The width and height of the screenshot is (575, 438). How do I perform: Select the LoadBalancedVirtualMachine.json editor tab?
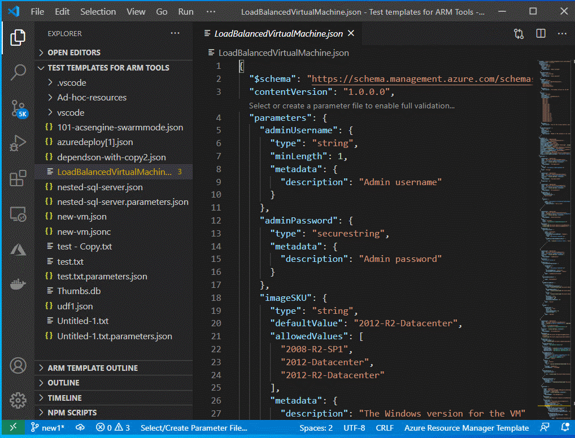(x=278, y=34)
